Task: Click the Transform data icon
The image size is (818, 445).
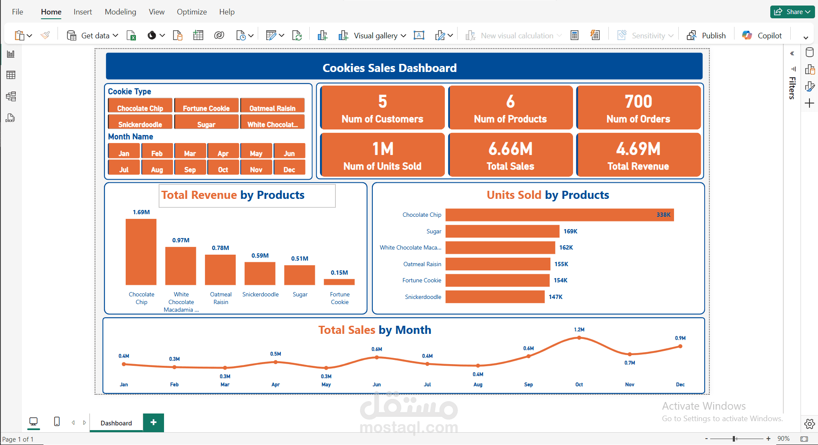Action: 271,35
